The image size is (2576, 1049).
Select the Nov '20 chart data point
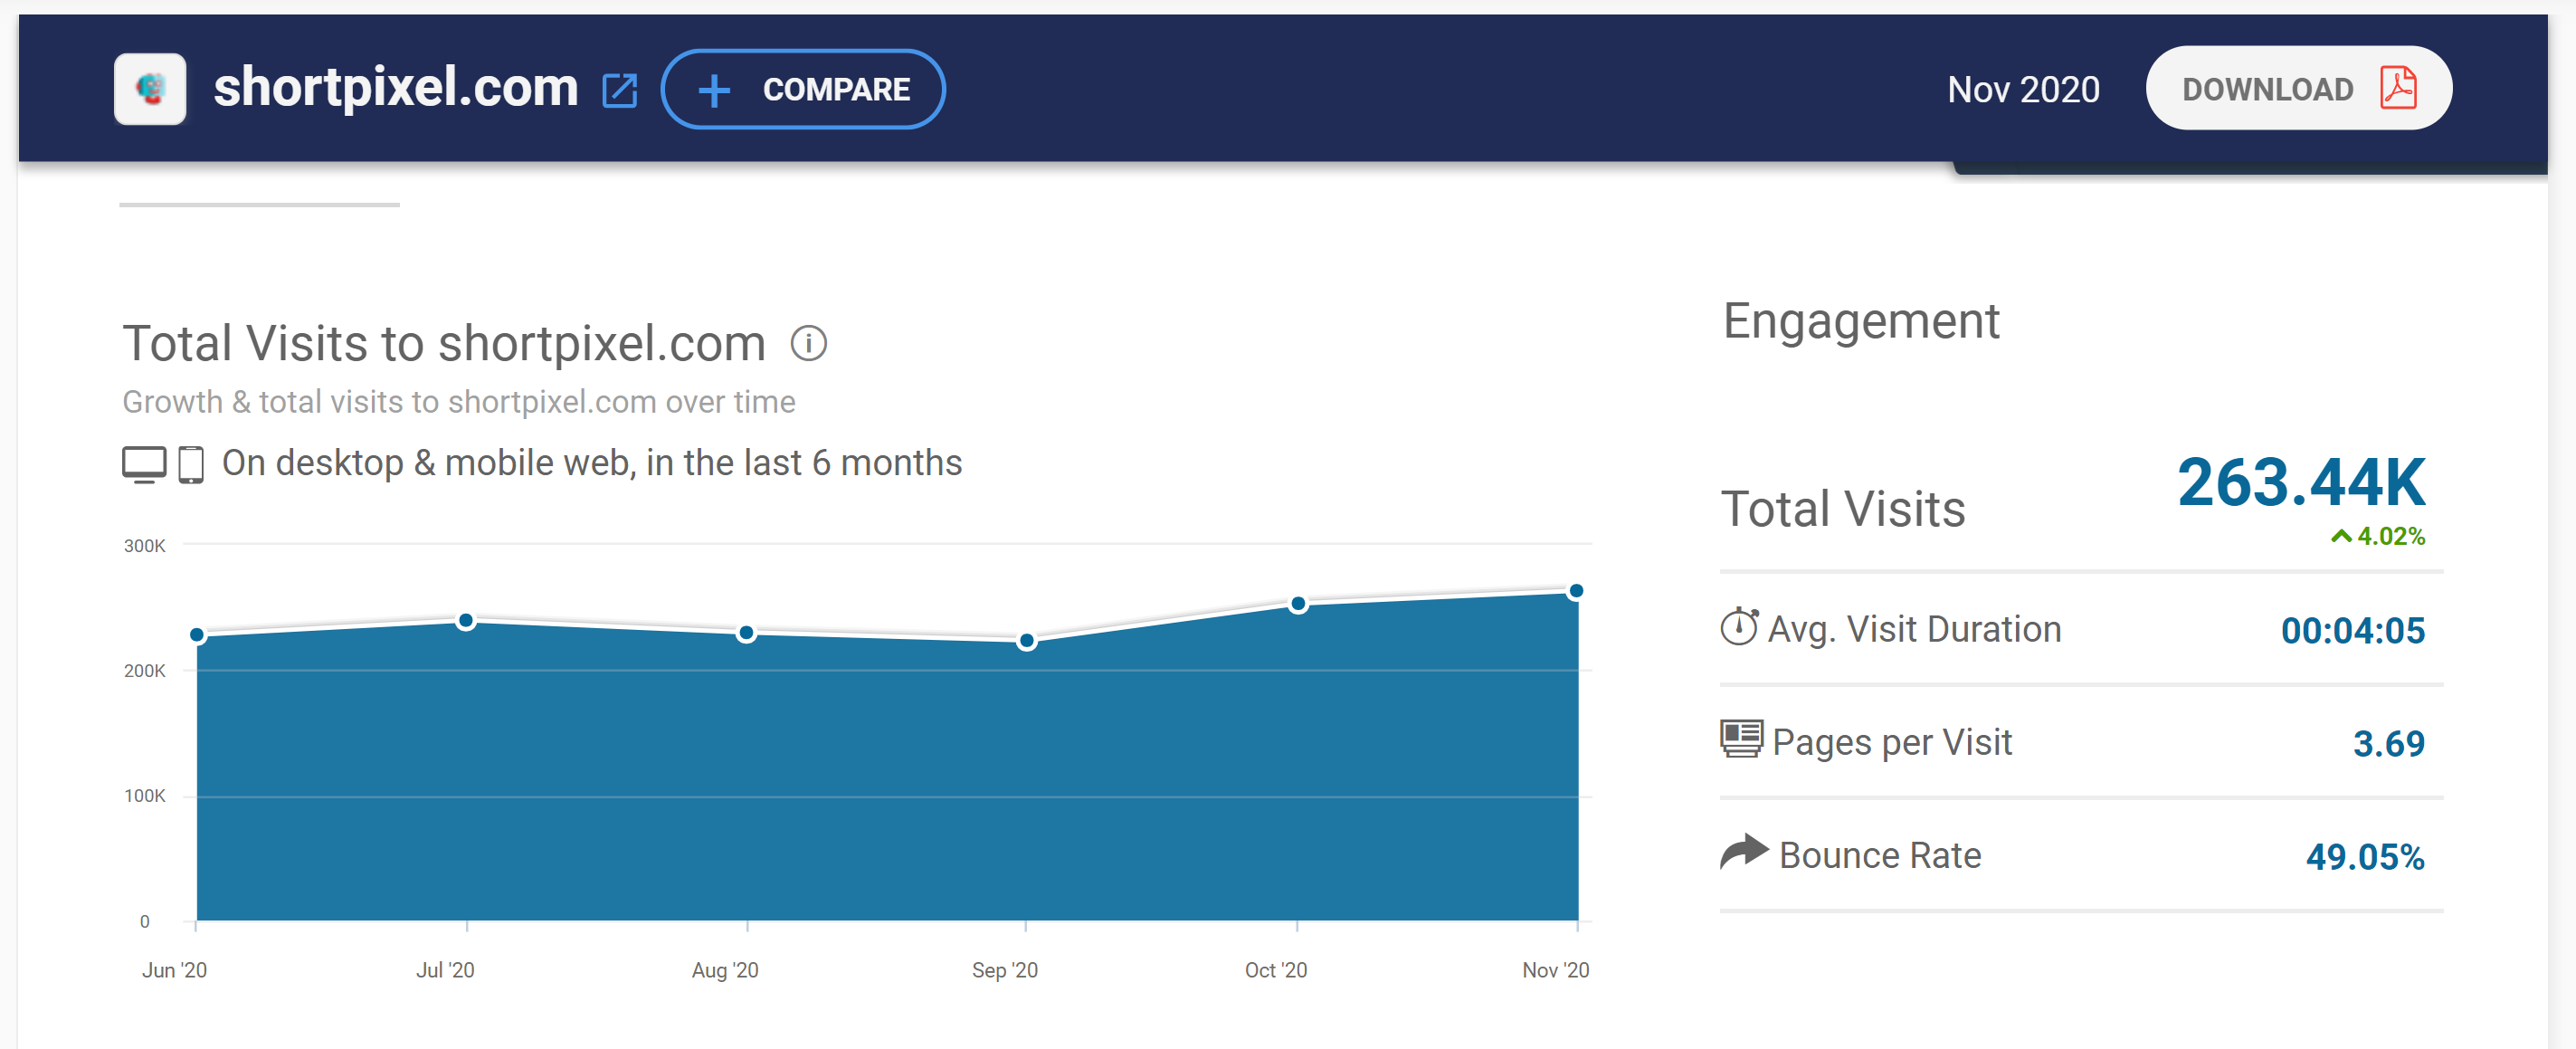click(1576, 591)
